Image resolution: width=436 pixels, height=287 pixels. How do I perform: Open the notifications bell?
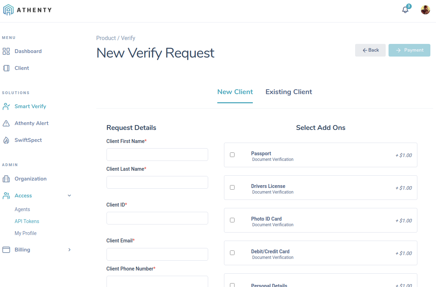tap(405, 10)
